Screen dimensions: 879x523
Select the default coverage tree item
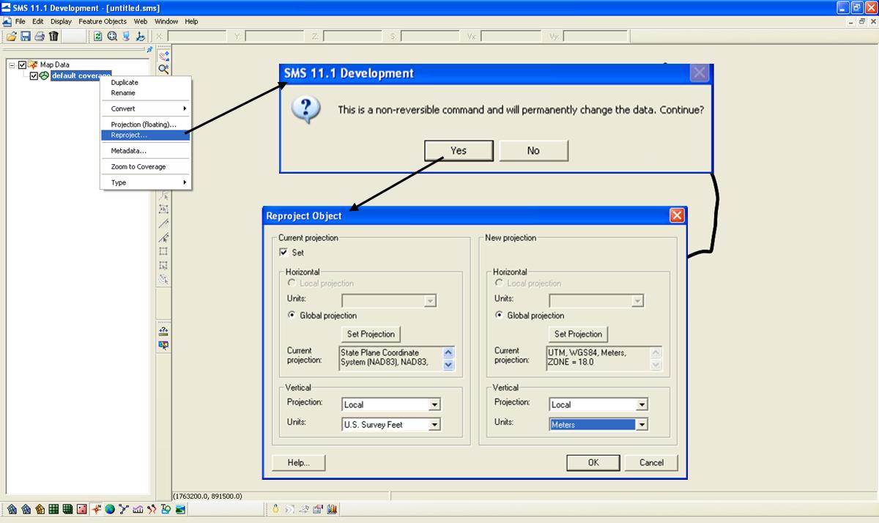[x=81, y=75]
